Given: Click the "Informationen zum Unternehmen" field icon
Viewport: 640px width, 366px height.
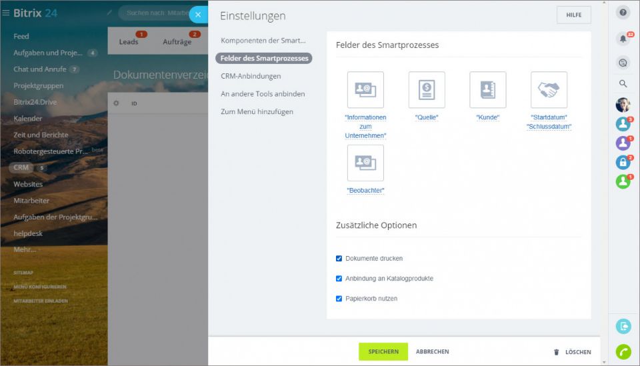Looking at the screenshot, I should (365, 90).
